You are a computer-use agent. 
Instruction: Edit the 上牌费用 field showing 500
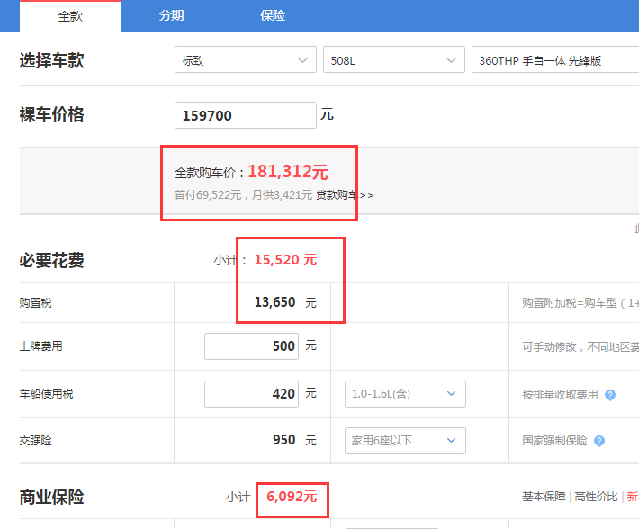click(251, 346)
